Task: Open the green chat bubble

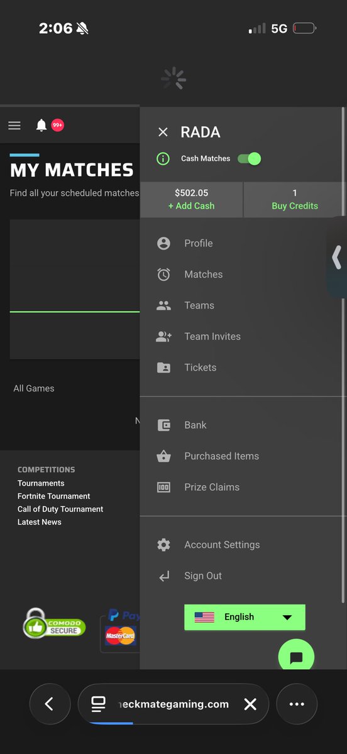Action: coord(296,657)
